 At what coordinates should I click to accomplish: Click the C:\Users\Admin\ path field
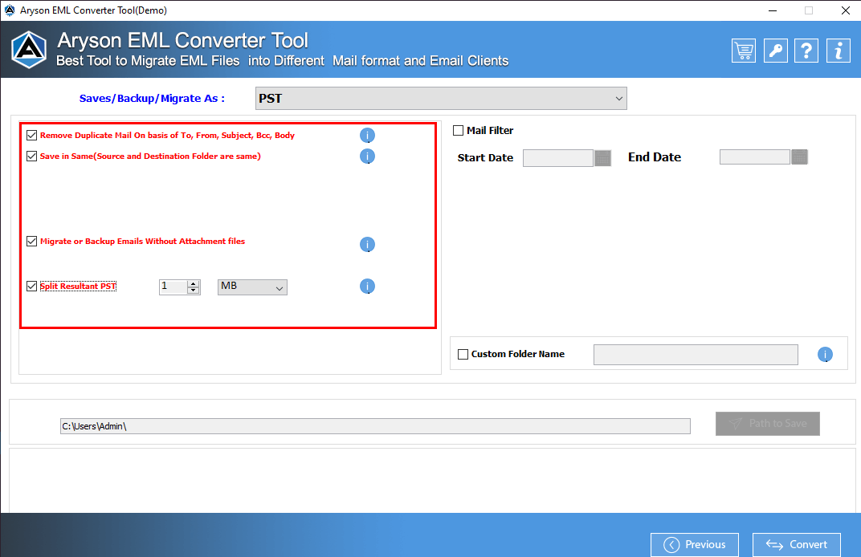tap(375, 426)
